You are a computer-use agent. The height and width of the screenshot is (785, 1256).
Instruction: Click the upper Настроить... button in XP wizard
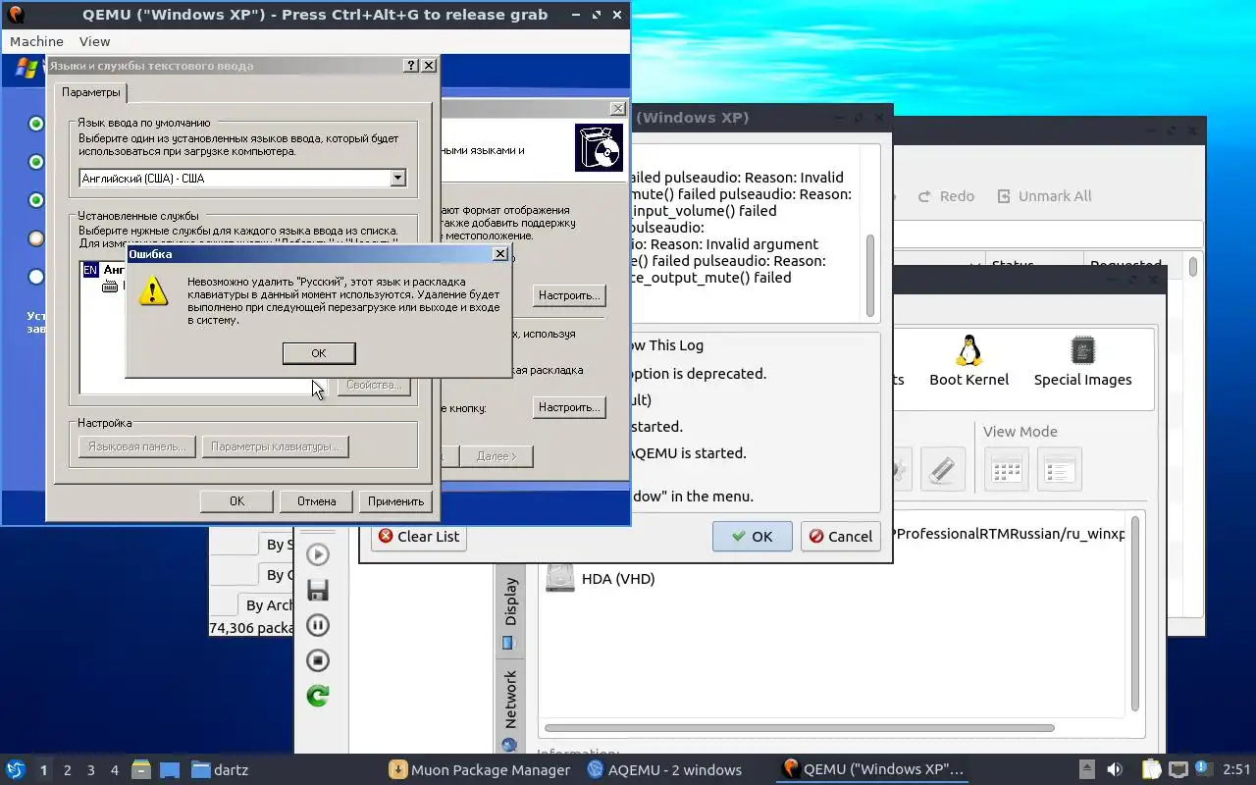pos(569,295)
